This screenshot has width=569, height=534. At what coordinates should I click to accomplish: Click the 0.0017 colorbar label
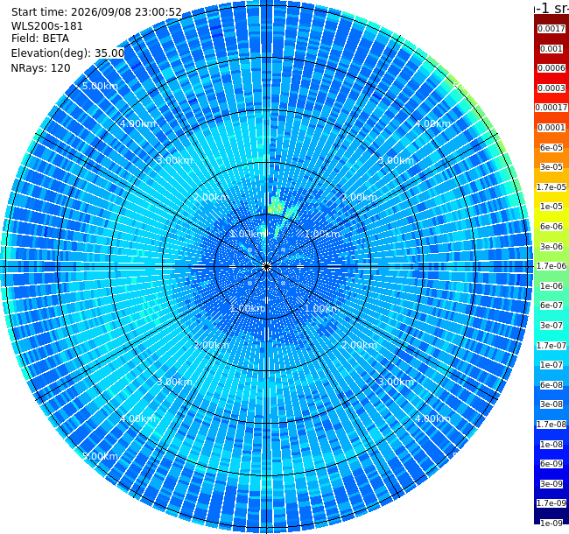click(x=551, y=29)
